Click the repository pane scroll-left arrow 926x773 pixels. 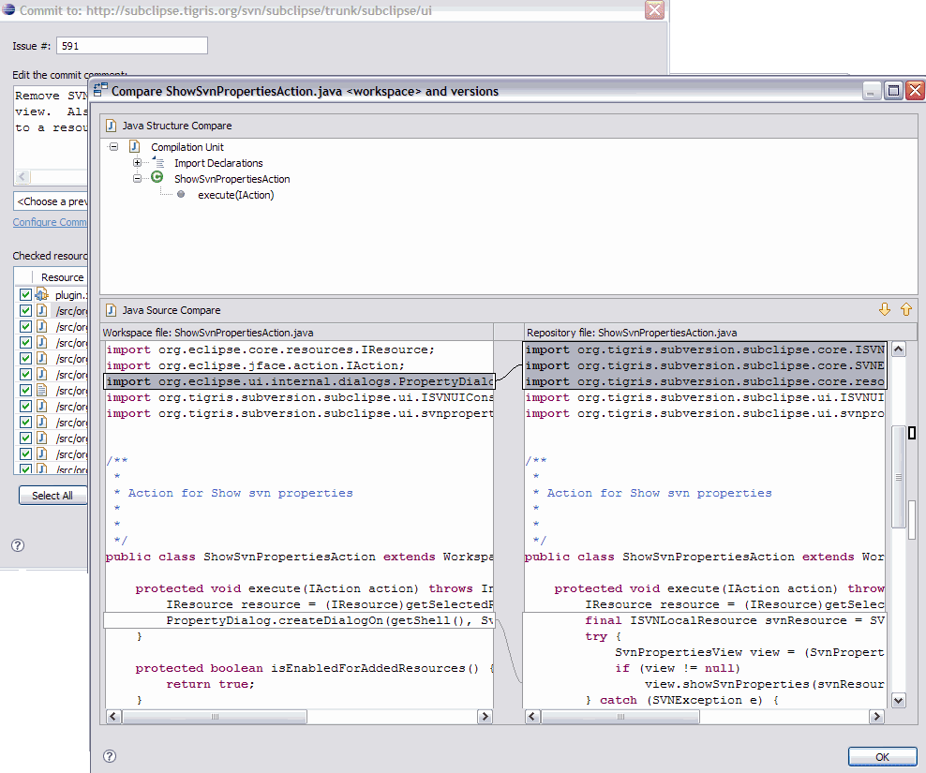coord(532,716)
